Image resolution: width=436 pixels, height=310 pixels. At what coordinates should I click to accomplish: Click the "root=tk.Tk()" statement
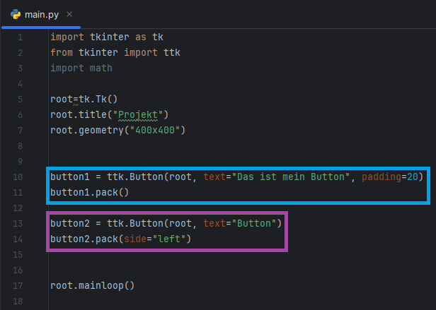tap(84, 99)
